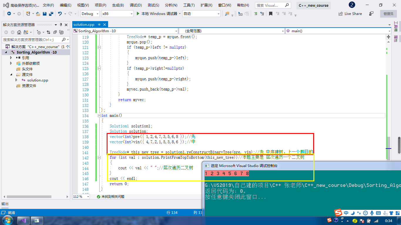Open the x86 platform dropdown
Screen dimensions: 401x225
pos(117,14)
